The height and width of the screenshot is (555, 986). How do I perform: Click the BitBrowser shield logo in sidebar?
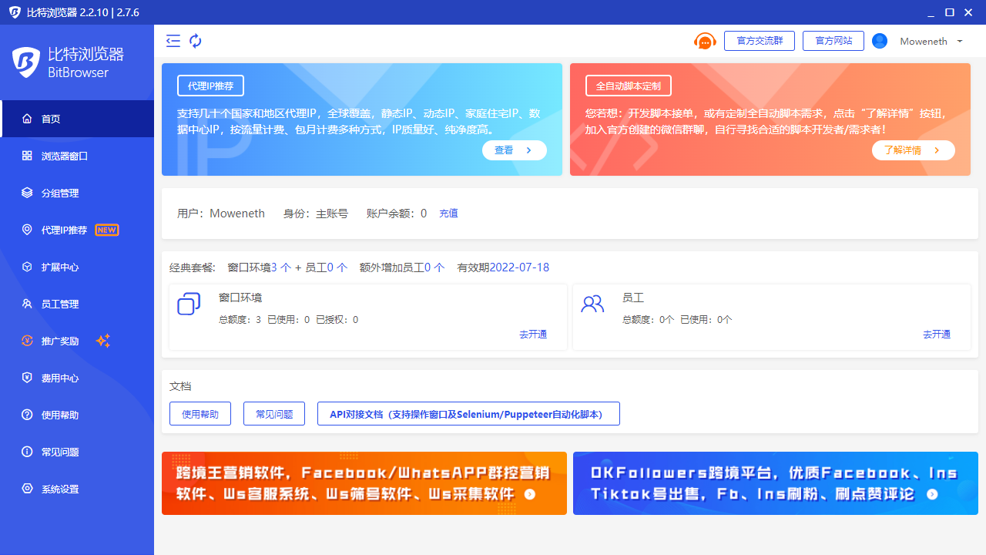[x=25, y=62]
